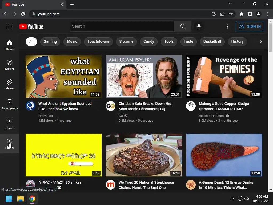
Task: Open File Explorer from the taskbar
Action: (x=20, y=199)
